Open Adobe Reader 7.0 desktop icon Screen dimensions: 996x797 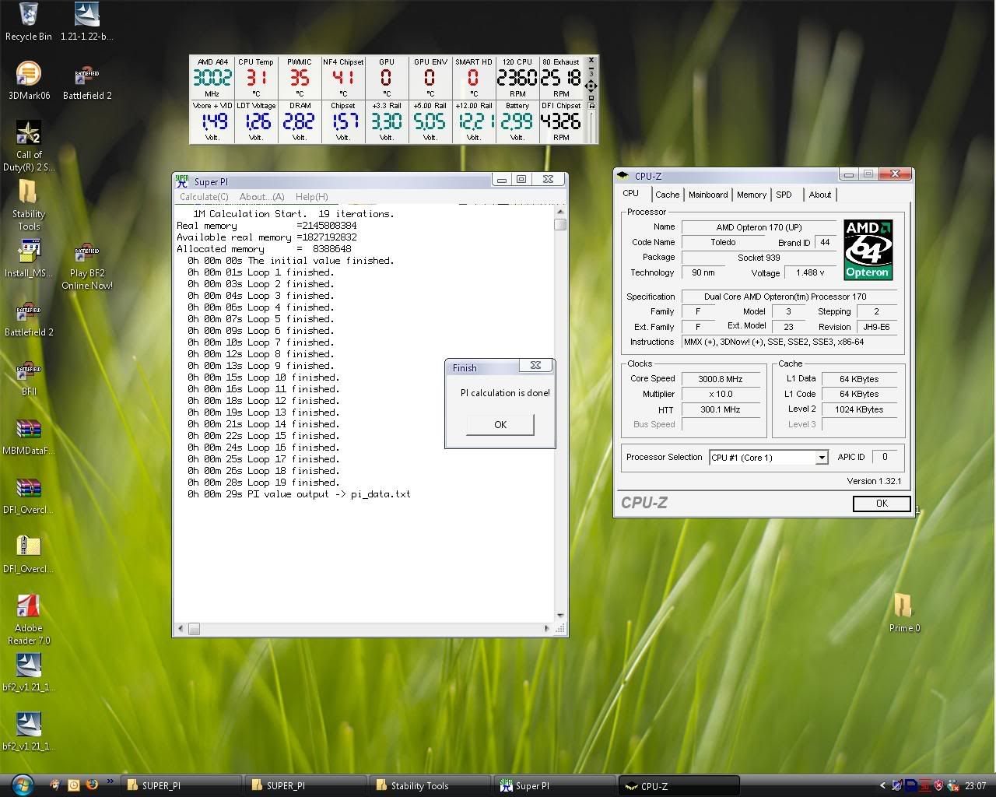click(29, 619)
